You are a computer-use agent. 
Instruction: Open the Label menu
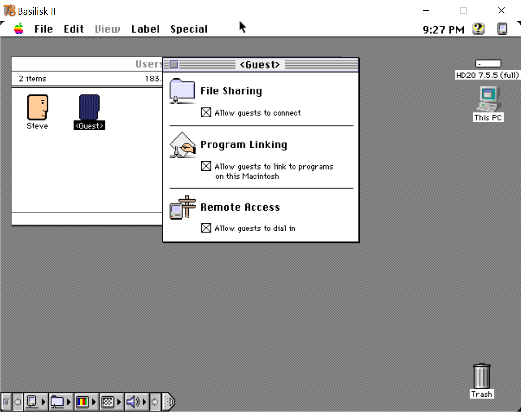click(145, 29)
